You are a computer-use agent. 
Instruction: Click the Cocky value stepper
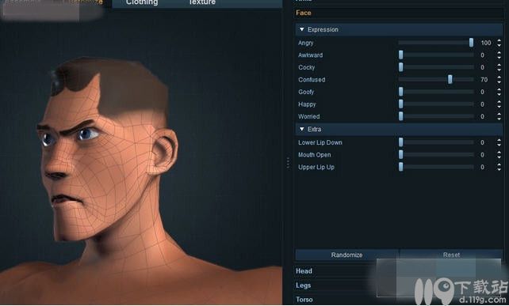(x=499, y=67)
